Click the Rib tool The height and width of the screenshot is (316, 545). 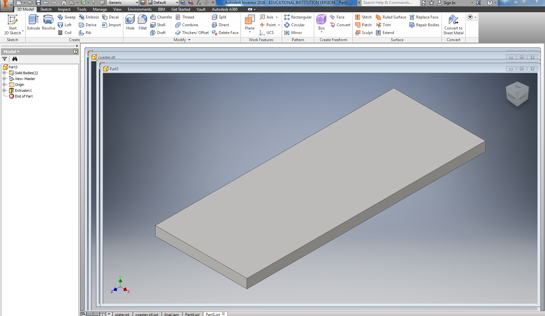85,33
